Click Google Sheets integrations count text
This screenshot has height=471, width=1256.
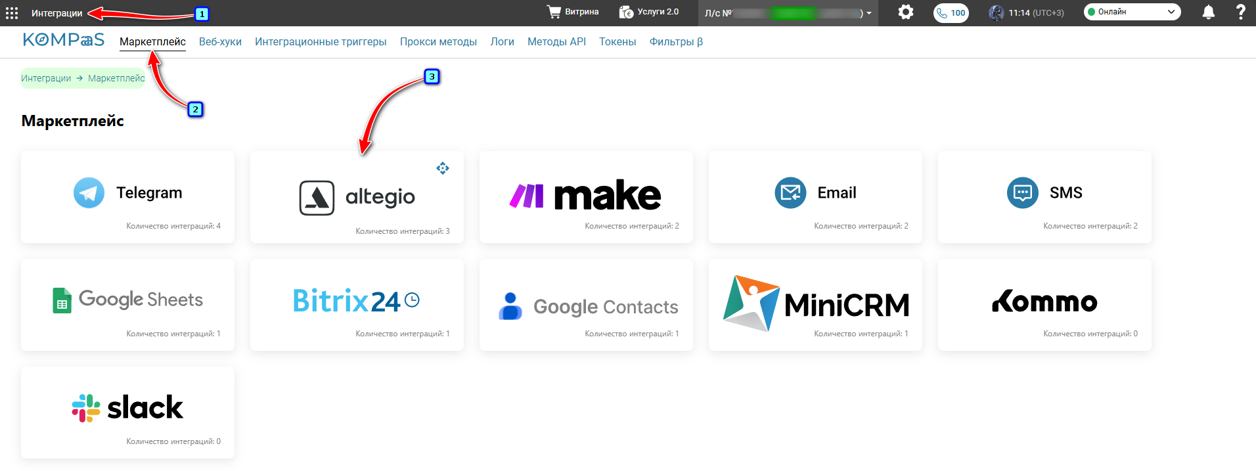pos(173,334)
